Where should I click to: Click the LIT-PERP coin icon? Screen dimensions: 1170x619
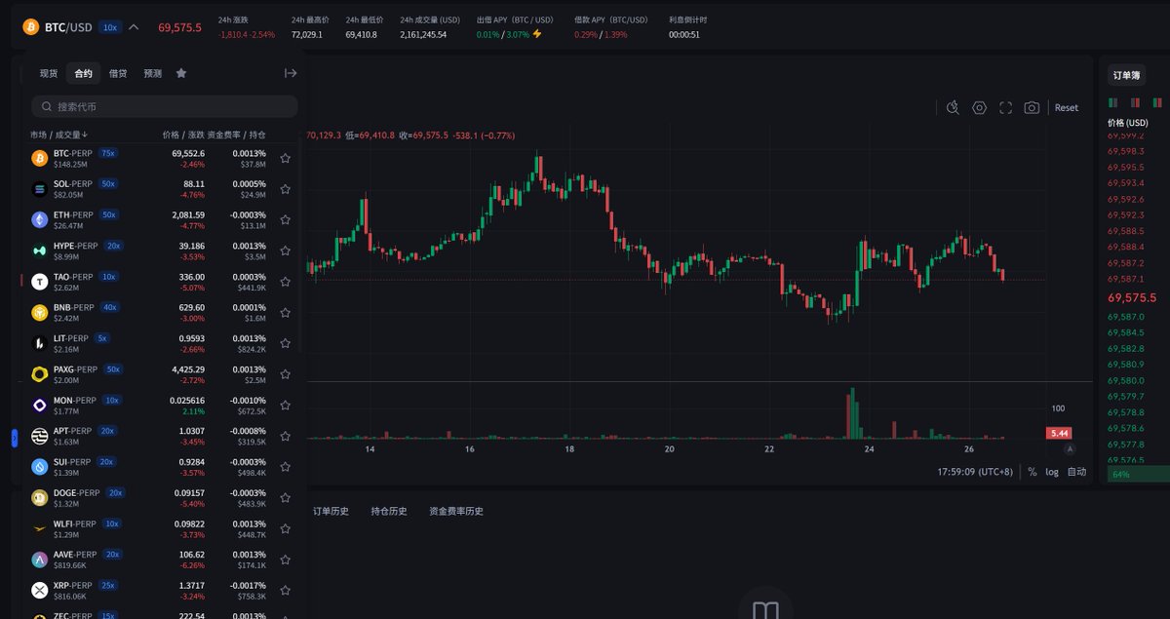click(x=40, y=343)
